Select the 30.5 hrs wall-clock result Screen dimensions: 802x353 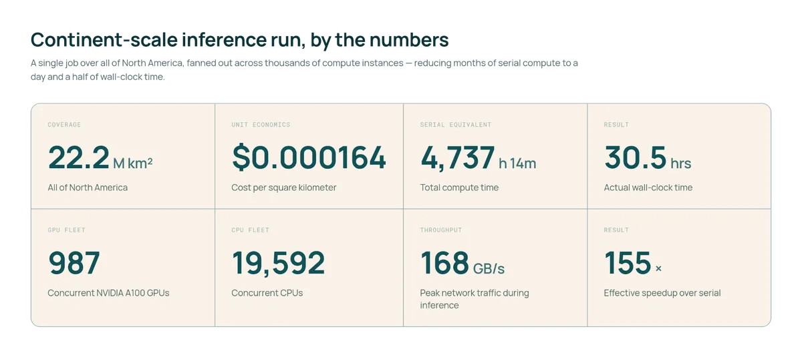coord(648,158)
